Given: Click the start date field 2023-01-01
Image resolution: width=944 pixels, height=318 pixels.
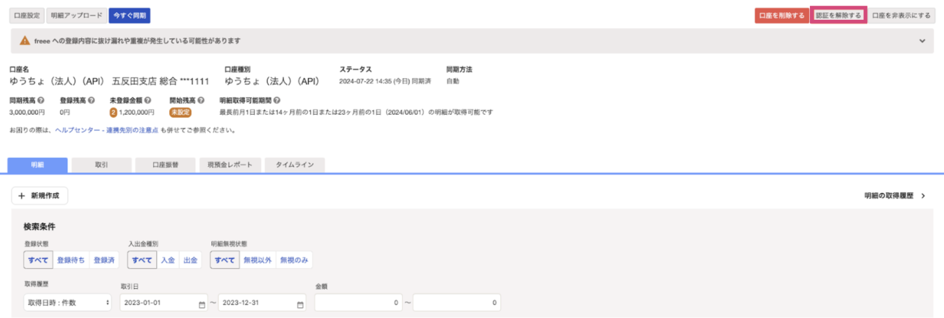Looking at the screenshot, I should (x=163, y=302).
